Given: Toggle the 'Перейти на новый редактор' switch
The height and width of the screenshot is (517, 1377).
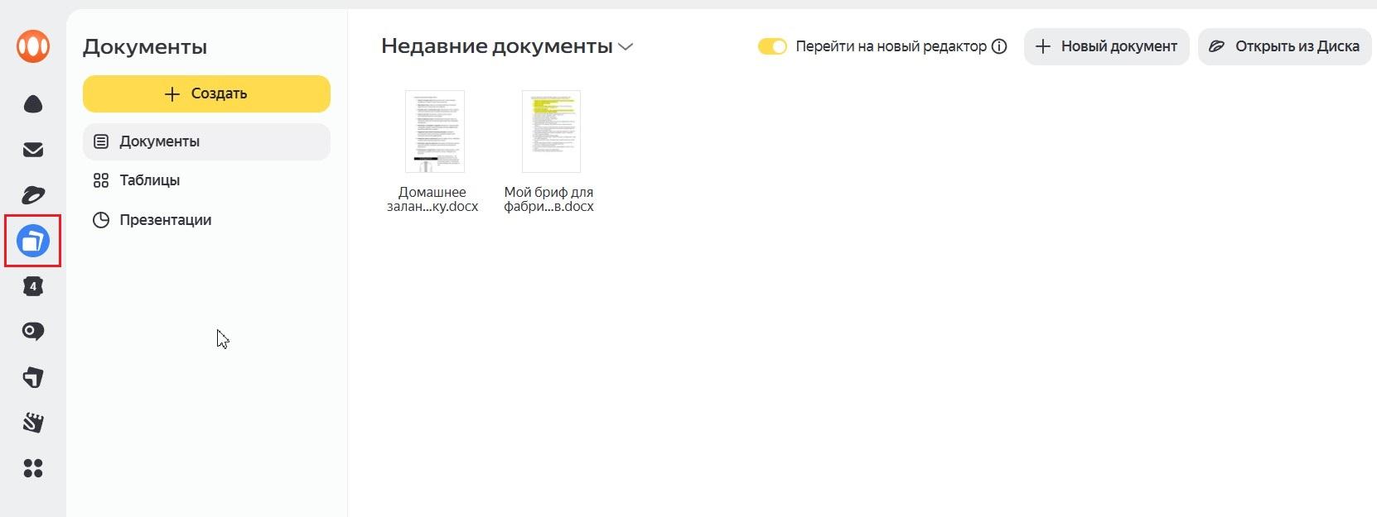Looking at the screenshot, I should [771, 46].
